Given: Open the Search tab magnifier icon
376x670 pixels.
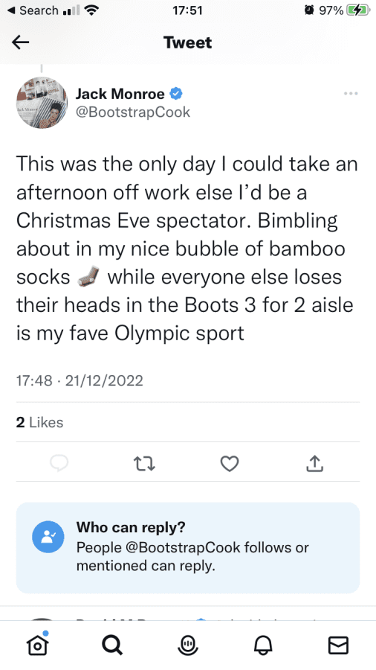Looking at the screenshot, I should (x=112, y=645).
